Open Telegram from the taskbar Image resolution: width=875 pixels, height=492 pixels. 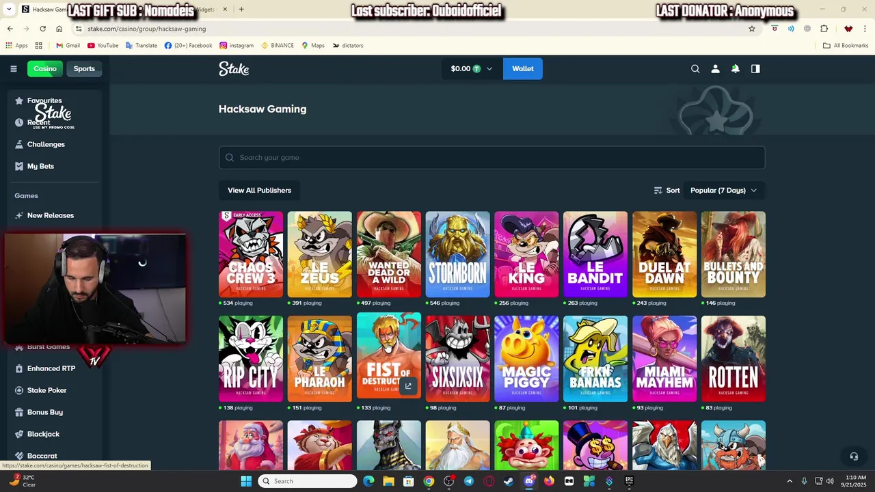(468, 481)
